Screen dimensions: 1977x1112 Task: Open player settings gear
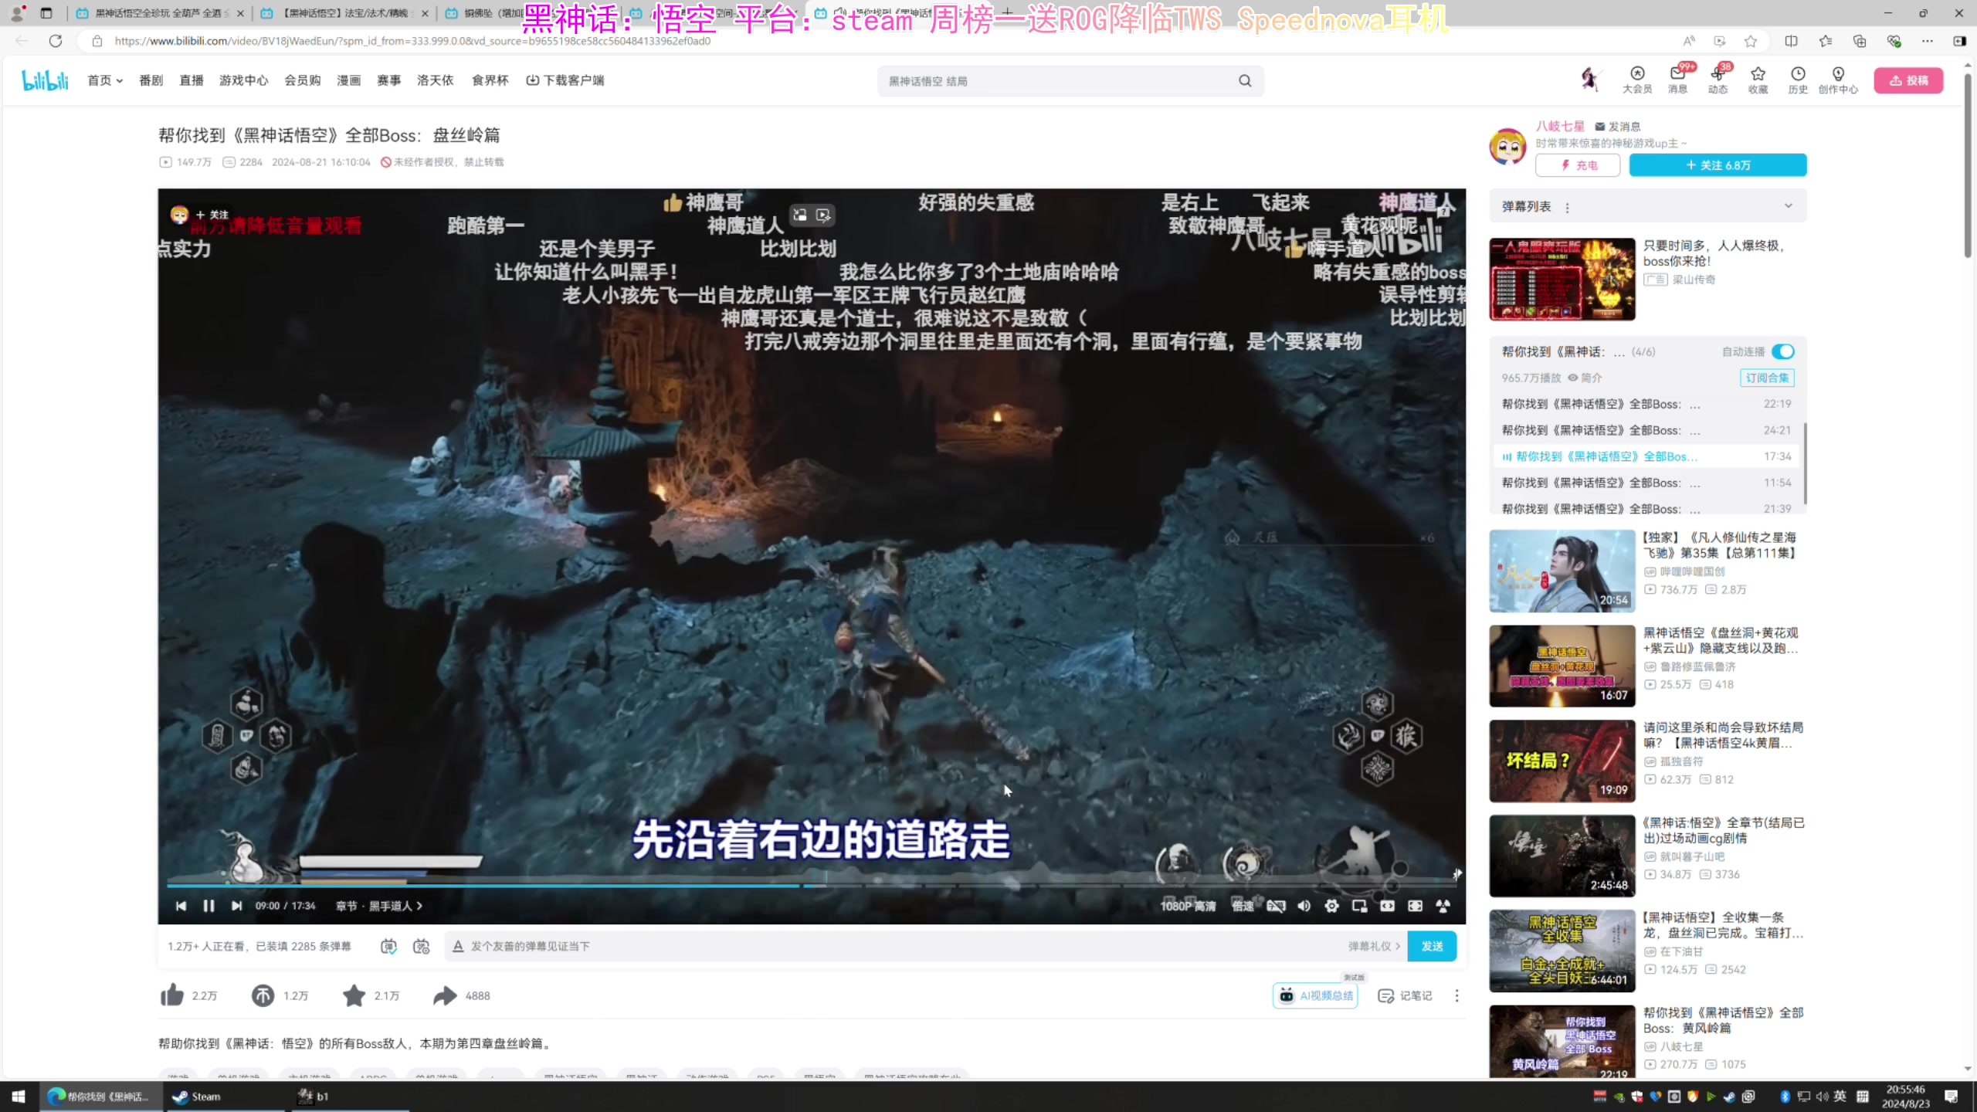coord(1331,906)
